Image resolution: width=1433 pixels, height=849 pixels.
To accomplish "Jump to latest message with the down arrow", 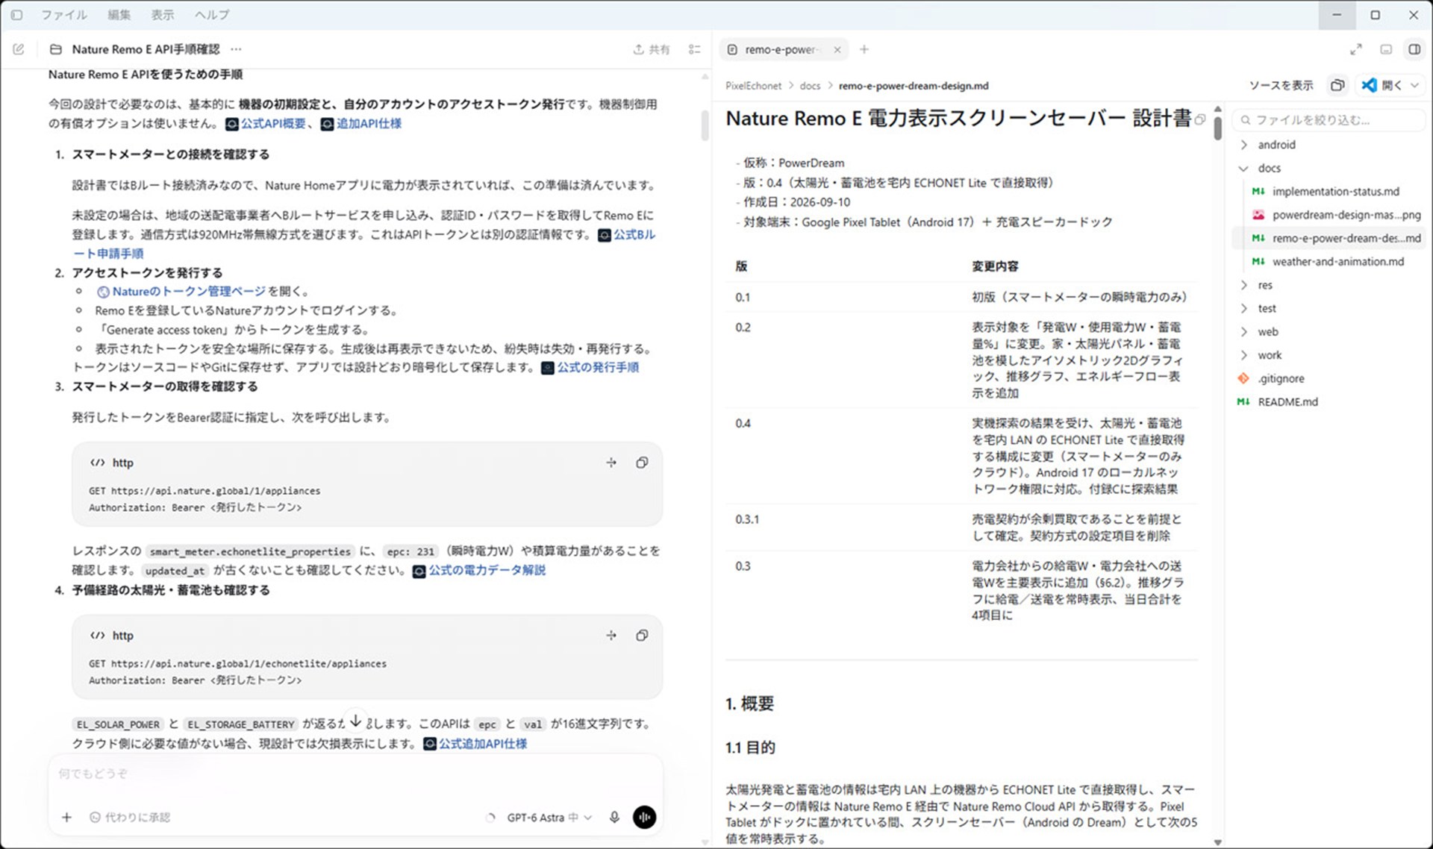I will point(356,721).
